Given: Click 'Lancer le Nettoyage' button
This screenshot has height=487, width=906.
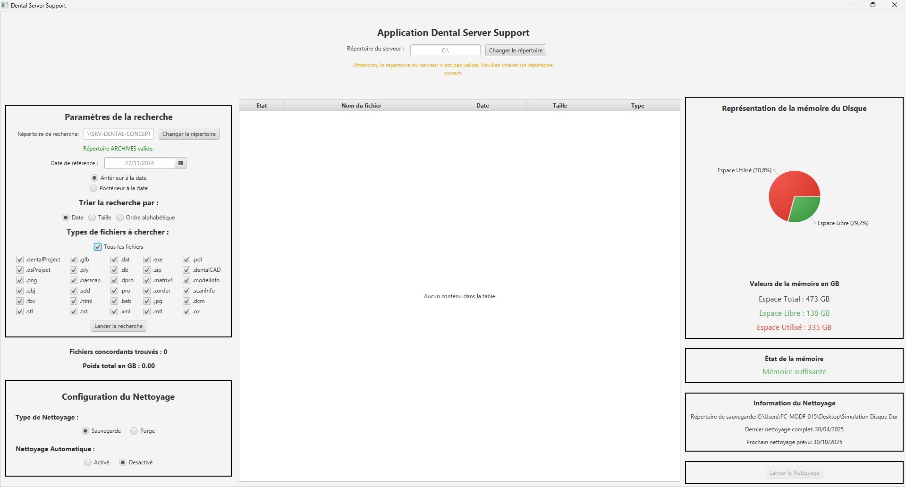Looking at the screenshot, I should click(x=794, y=472).
